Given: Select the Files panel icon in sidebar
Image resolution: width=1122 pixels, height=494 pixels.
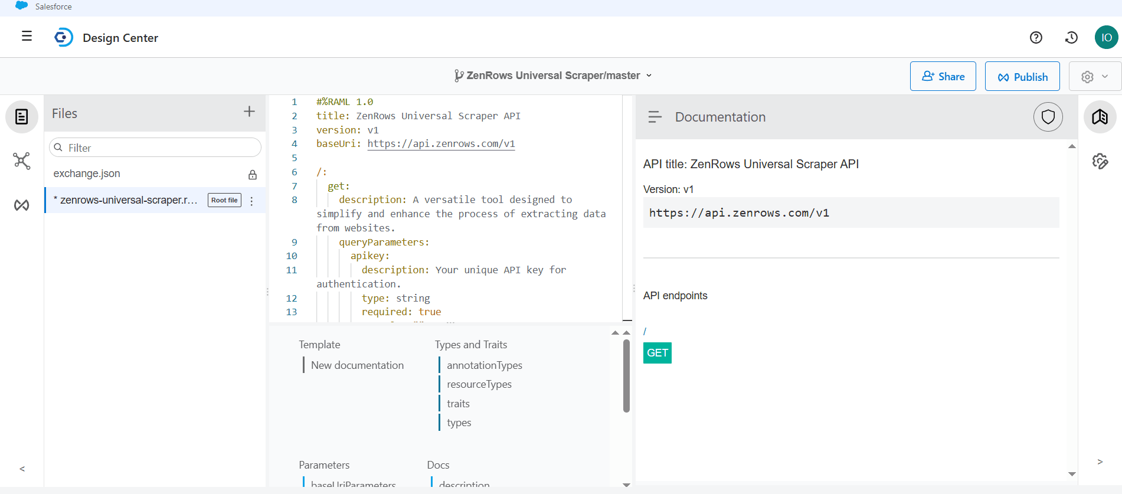Looking at the screenshot, I should (22, 117).
